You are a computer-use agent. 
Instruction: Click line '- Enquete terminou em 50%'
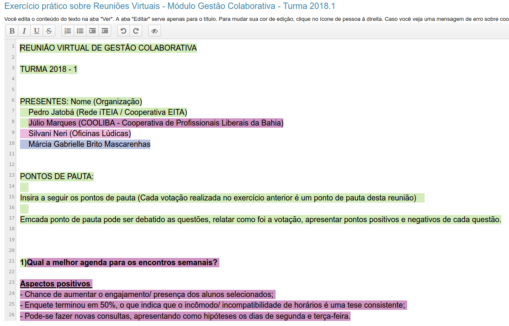click(x=213, y=305)
